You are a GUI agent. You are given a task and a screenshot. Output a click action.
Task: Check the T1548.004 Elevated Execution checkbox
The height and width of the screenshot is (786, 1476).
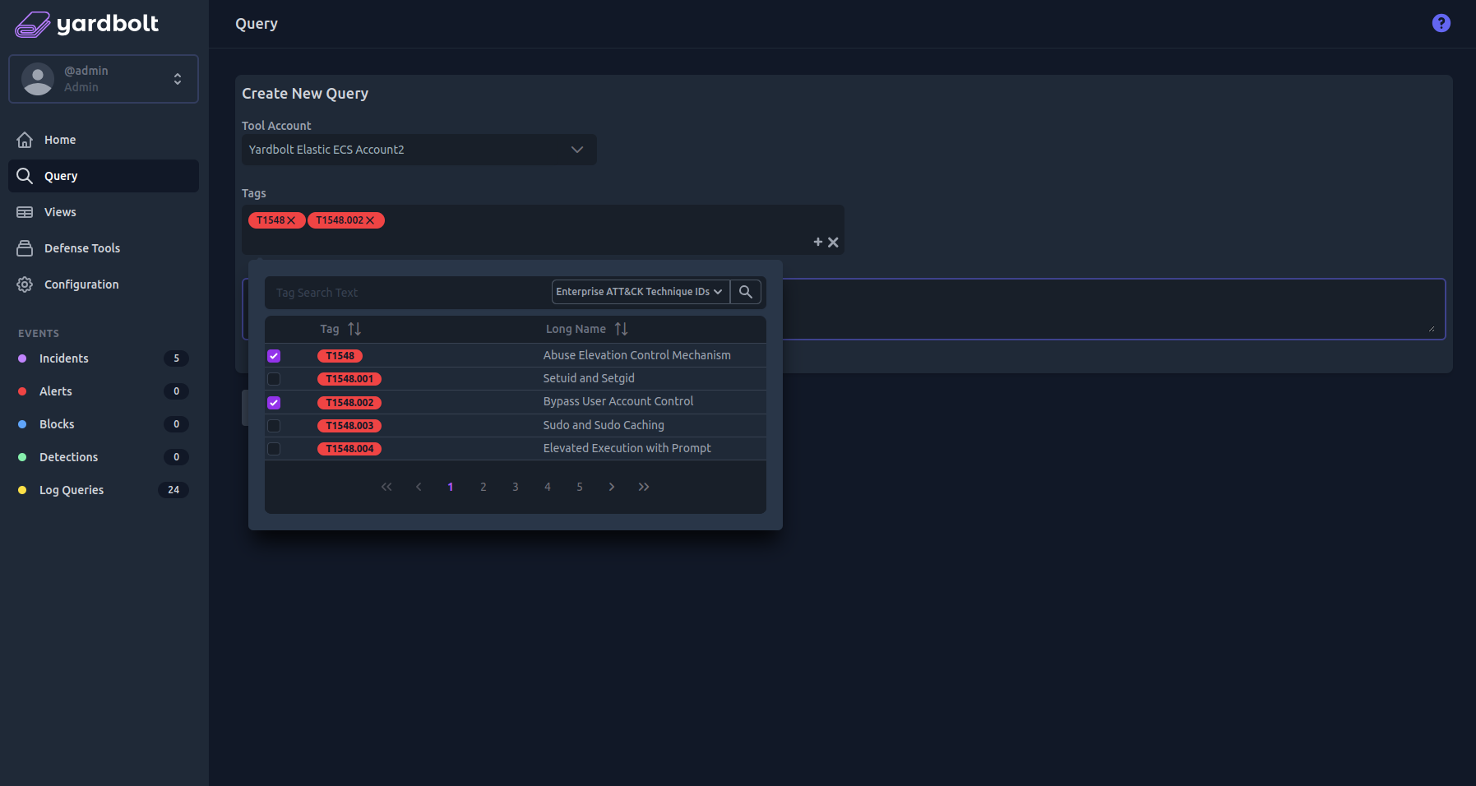click(x=274, y=449)
